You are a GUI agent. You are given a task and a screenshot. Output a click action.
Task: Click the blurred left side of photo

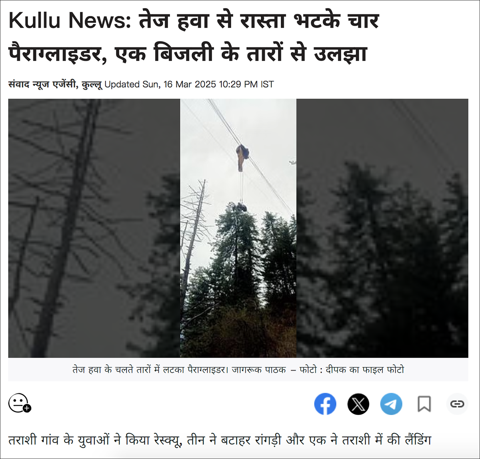tap(94, 228)
